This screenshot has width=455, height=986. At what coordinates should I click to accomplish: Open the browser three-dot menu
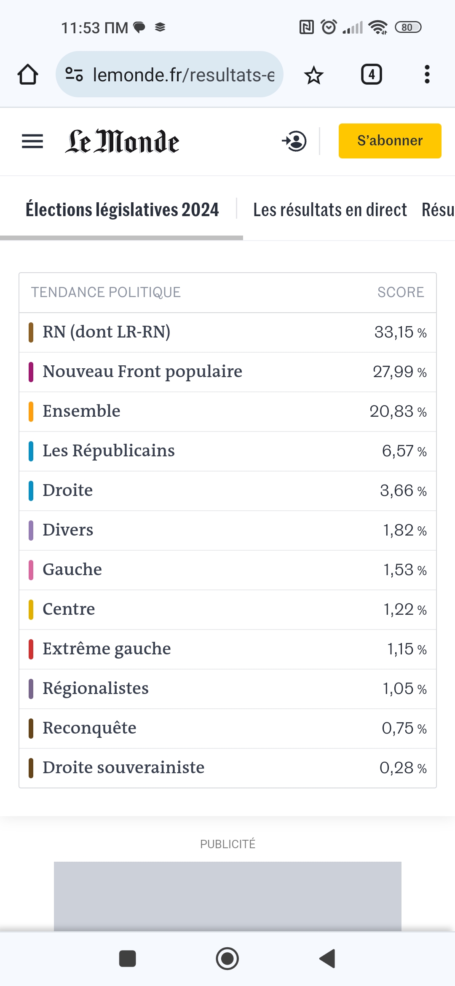click(x=427, y=75)
